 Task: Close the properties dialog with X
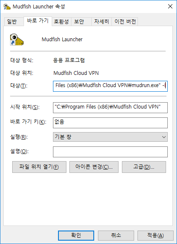click(170, 6)
